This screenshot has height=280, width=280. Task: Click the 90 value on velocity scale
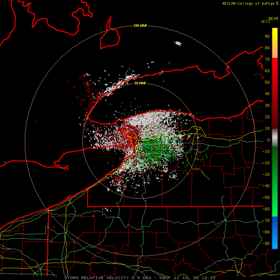coord(267,36)
